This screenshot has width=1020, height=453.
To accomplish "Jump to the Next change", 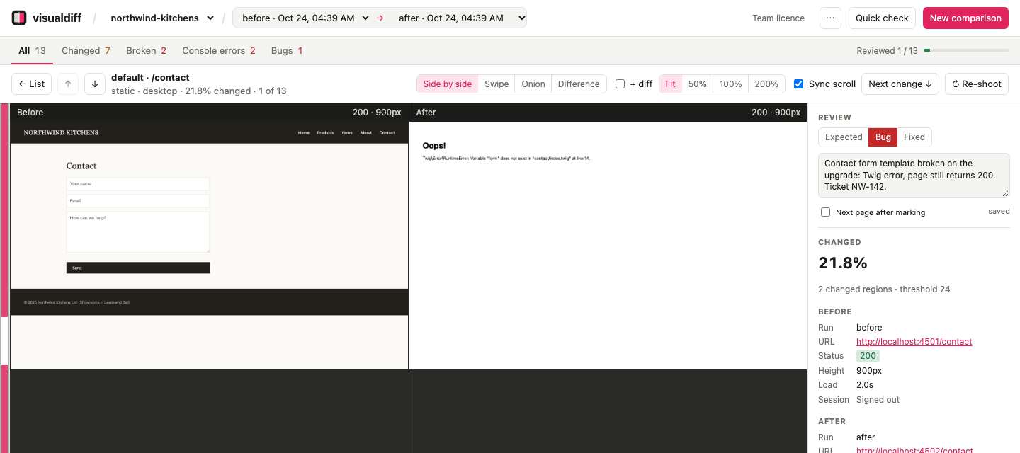I will click(x=900, y=84).
